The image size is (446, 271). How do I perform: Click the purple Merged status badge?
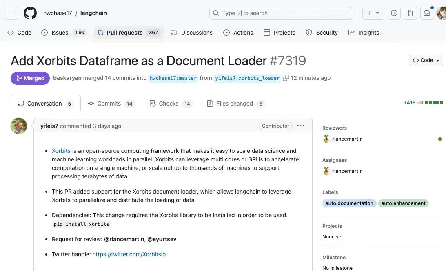(x=30, y=78)
